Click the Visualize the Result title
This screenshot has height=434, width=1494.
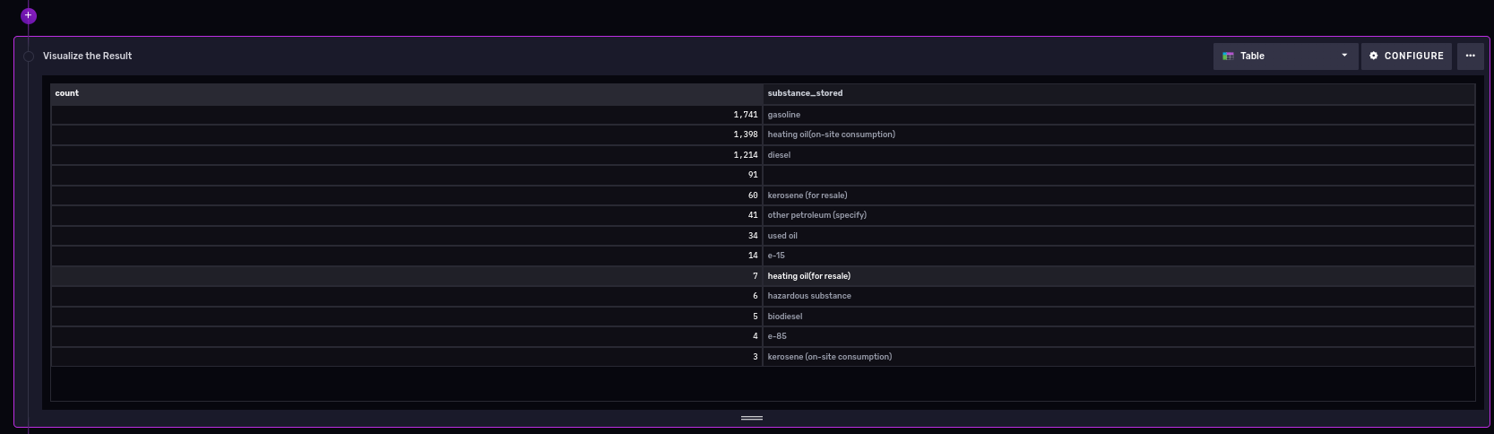pyautogui.click(x=88, y=56)
